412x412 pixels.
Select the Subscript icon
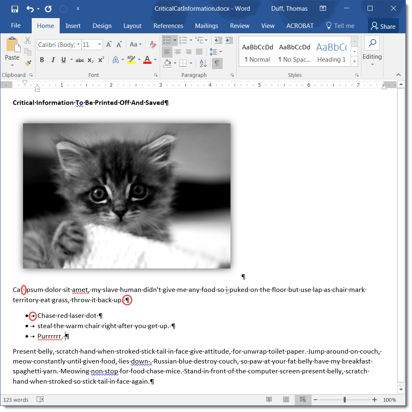click(x=90, y=60)
